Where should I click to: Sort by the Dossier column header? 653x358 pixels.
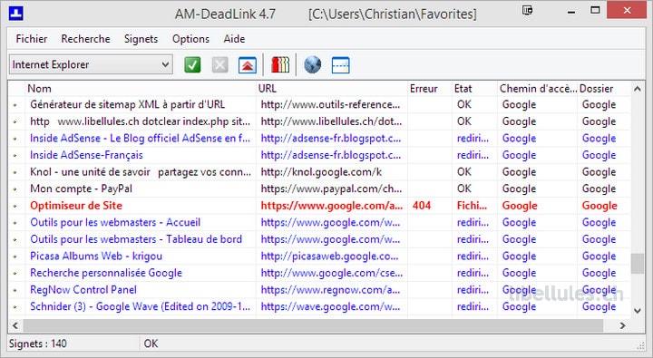[603, 89]
